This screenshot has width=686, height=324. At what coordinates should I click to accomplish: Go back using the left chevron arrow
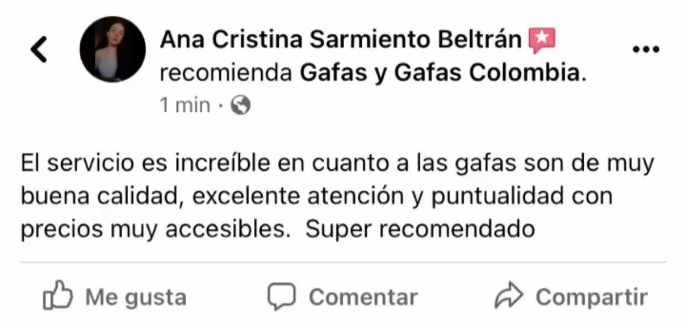[39, 50]
